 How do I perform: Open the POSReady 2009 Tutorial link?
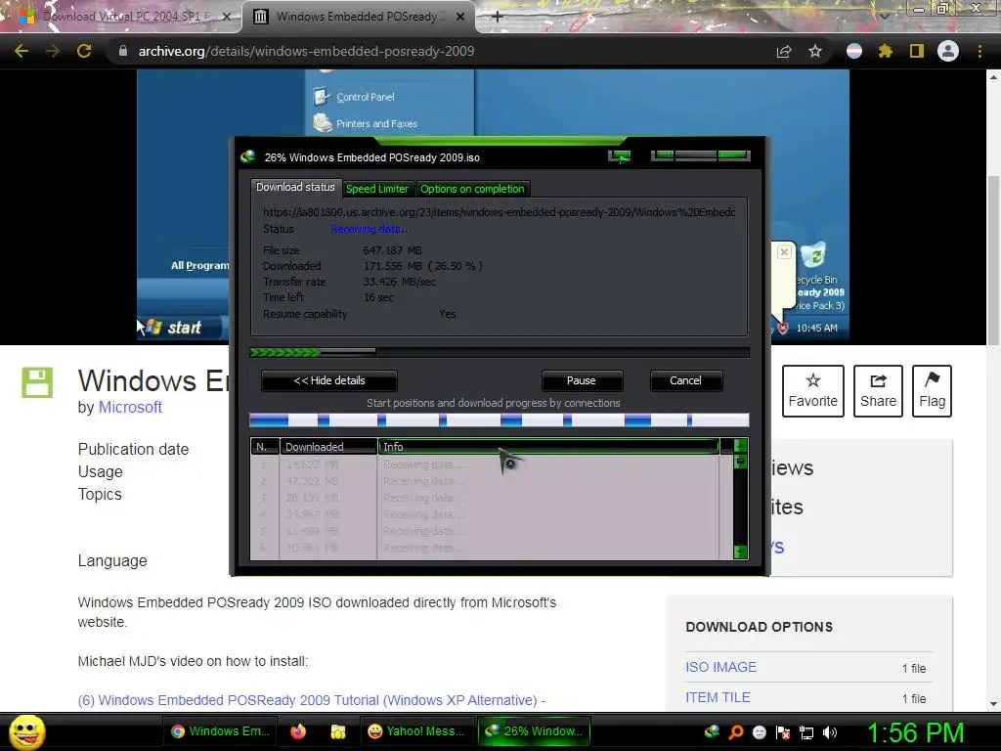pyautogui.click(x=311, y=700)
